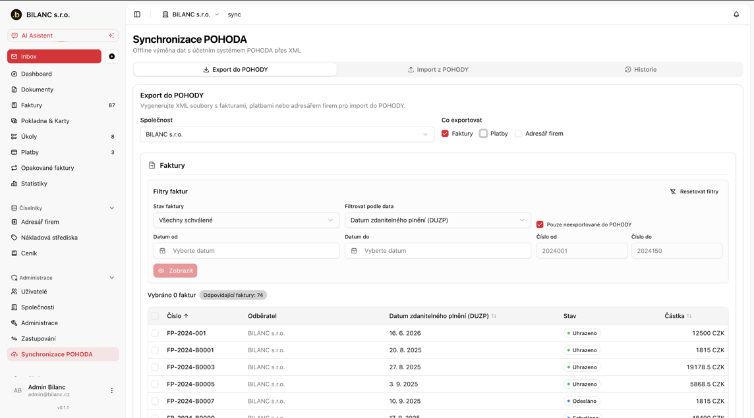This screenshot has width=754, height=418.
Task: Toggle Pouze neexportované do POHODY
Action: coord(540,224)
